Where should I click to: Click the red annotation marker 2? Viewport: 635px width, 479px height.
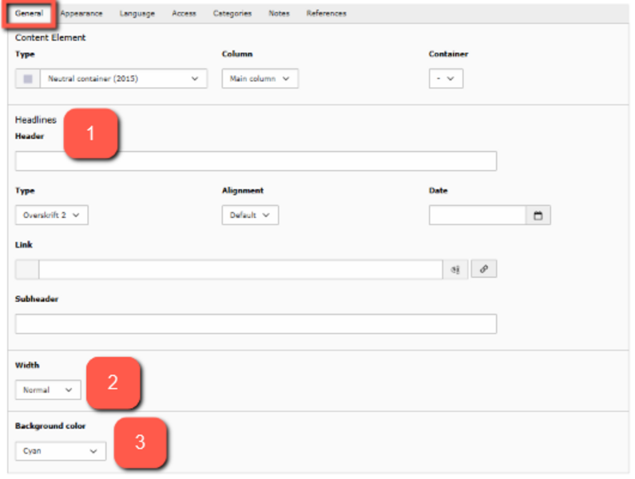click(113, 382)
